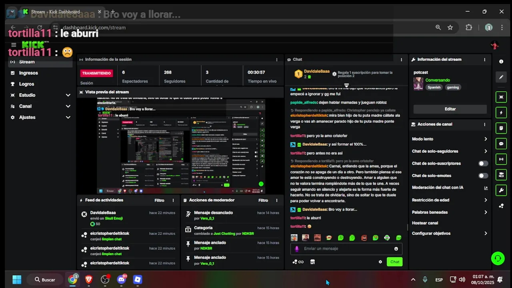The width and height of the screenshot is (512, 288).
Task: Toggle the broadcast signal icon in right rail
Action: pyautogui.click(x=501, y=159)
